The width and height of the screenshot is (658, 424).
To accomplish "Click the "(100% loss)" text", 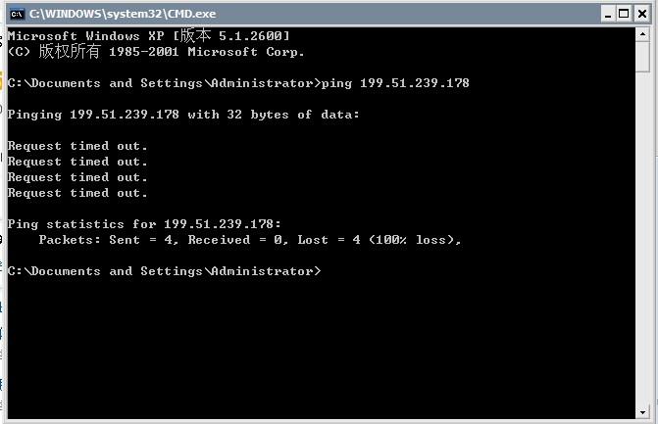I will pyautogui.click(x=415, y=240).
